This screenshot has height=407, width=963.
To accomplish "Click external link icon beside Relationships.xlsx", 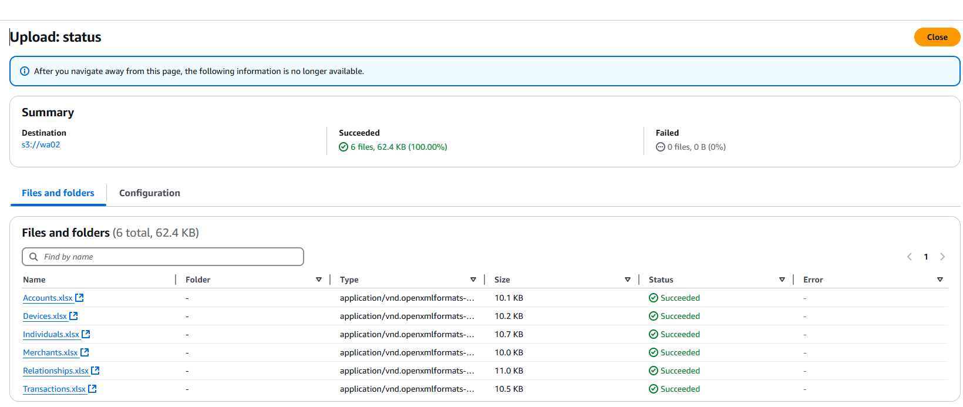I will pos(95,371).
